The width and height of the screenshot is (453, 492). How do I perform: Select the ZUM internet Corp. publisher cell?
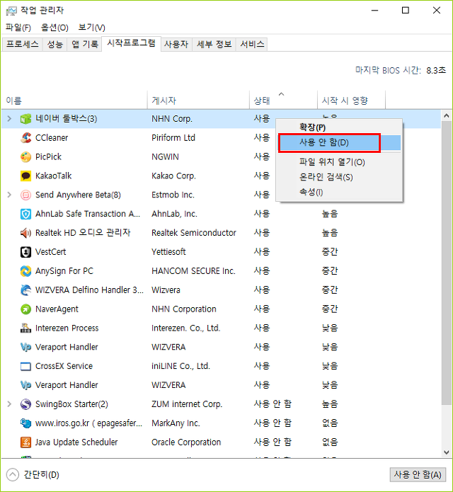point(187,404)
